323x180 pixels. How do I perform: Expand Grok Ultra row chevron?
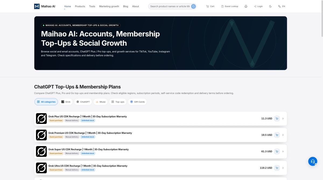(283, 168)
